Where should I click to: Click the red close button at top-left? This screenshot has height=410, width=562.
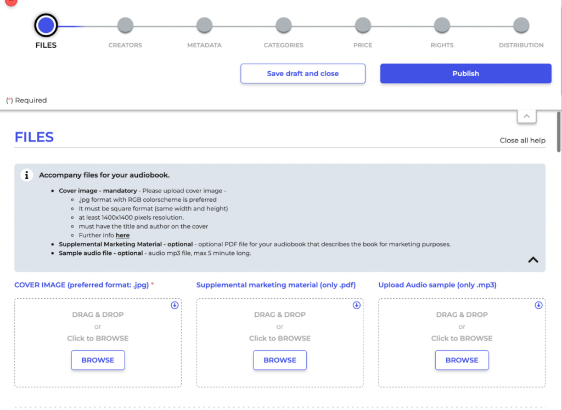[11, 2]
